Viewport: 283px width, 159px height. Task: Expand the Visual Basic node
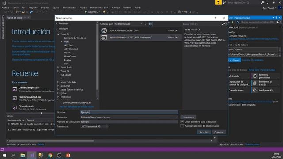point(58,67)
